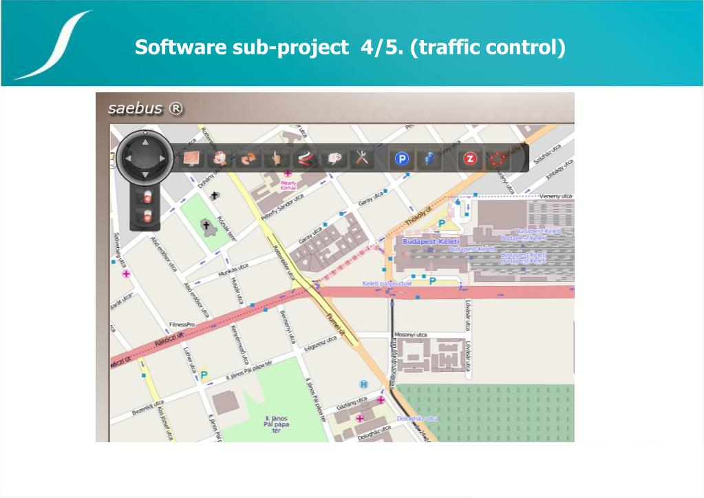Image resolution: width=704 pixels, height=498 pixels.
Task: Click the orange pie-chart tool icon
Action: click(248, 158)
